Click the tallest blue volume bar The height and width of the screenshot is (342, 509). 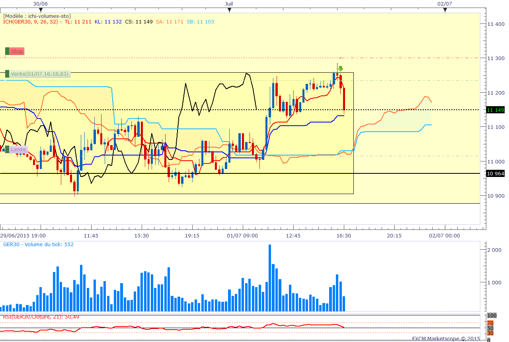(x=270, y=278)
